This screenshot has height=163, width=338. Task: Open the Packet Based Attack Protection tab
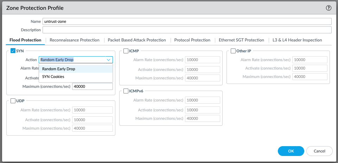137,40
